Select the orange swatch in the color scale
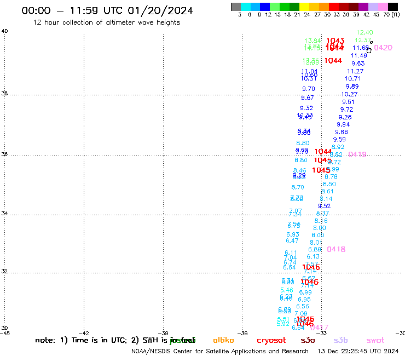The height and width of the screenshot is (356, 405). pyautogui.click(x=324, y=7)
